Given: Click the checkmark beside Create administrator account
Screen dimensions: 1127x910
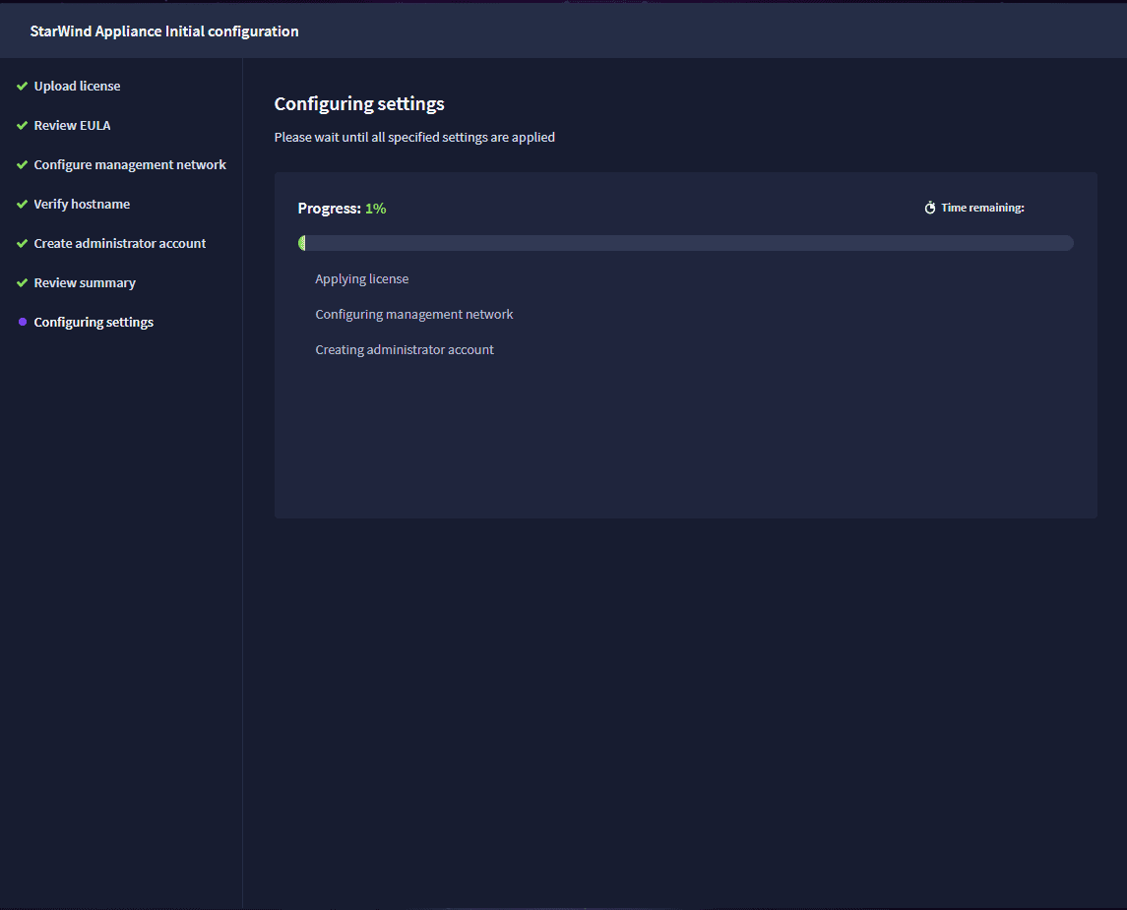Looking at the screenshot, I should [x=23, y=244].
